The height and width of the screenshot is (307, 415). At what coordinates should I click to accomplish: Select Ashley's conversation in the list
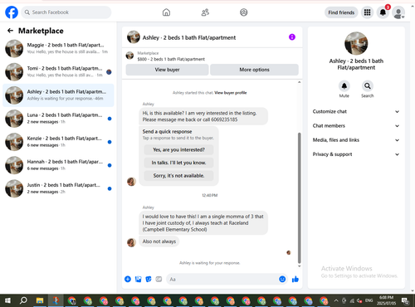click(58, 95)
